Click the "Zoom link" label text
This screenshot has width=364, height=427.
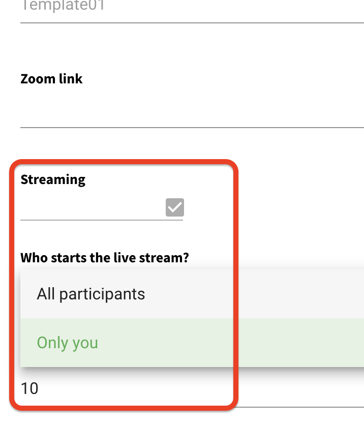coord(51,79)
